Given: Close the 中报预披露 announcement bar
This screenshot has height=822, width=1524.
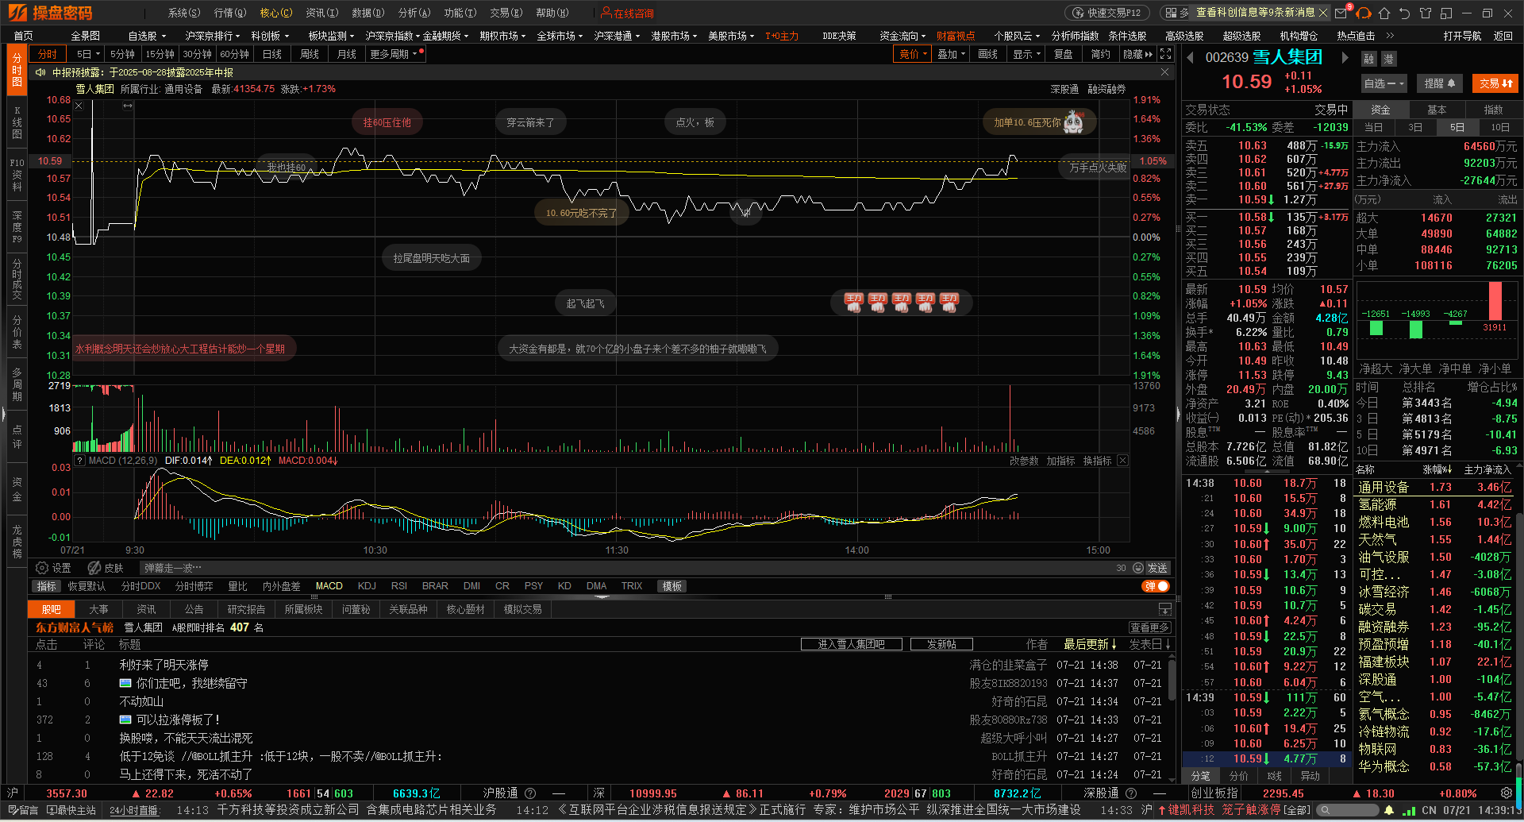Looking at the screenshot, I should pos(1164,72).
